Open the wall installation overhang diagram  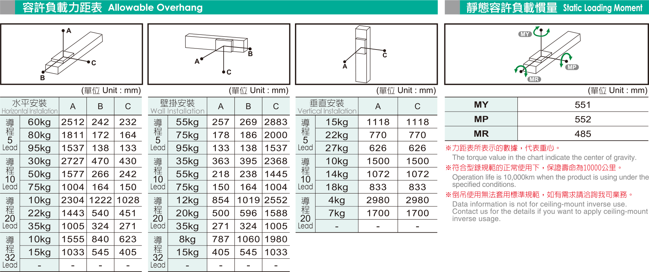[x=219, y=54]
